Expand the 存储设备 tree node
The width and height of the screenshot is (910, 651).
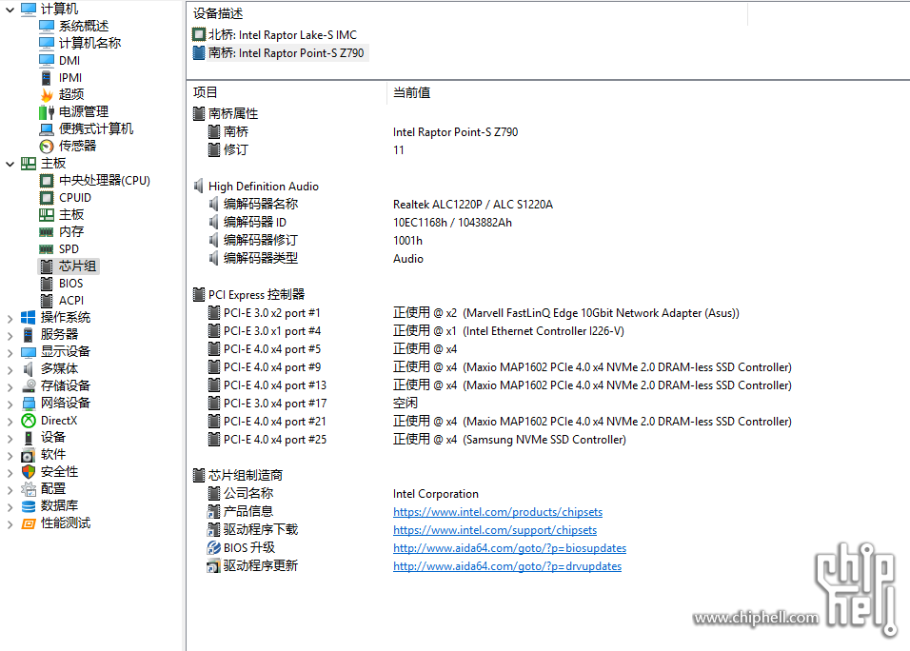click(x=10, y=386)
